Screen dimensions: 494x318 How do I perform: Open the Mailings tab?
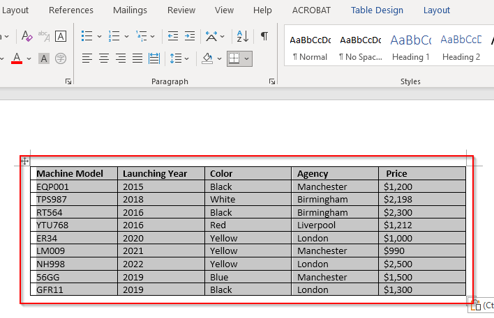tap(130, 10)
